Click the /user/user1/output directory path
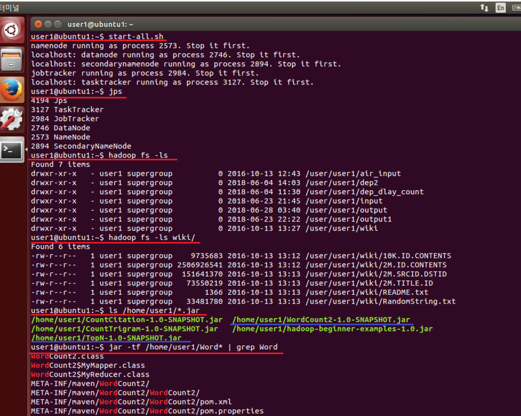The height and width of the screenshot is (416, 521). click(346, 210)
